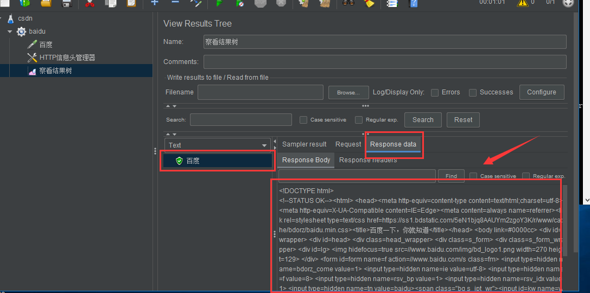Open the Templates toolbar icon
This screenshot has height=293, width=590.
[24, 3]
